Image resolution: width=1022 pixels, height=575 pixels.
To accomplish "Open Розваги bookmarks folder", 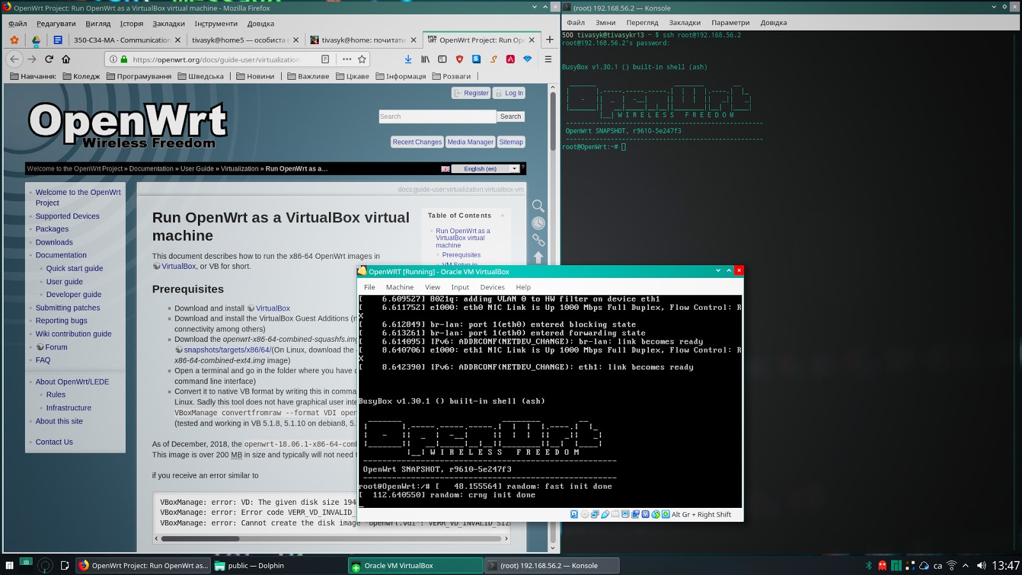I will [x=452, y=76].
